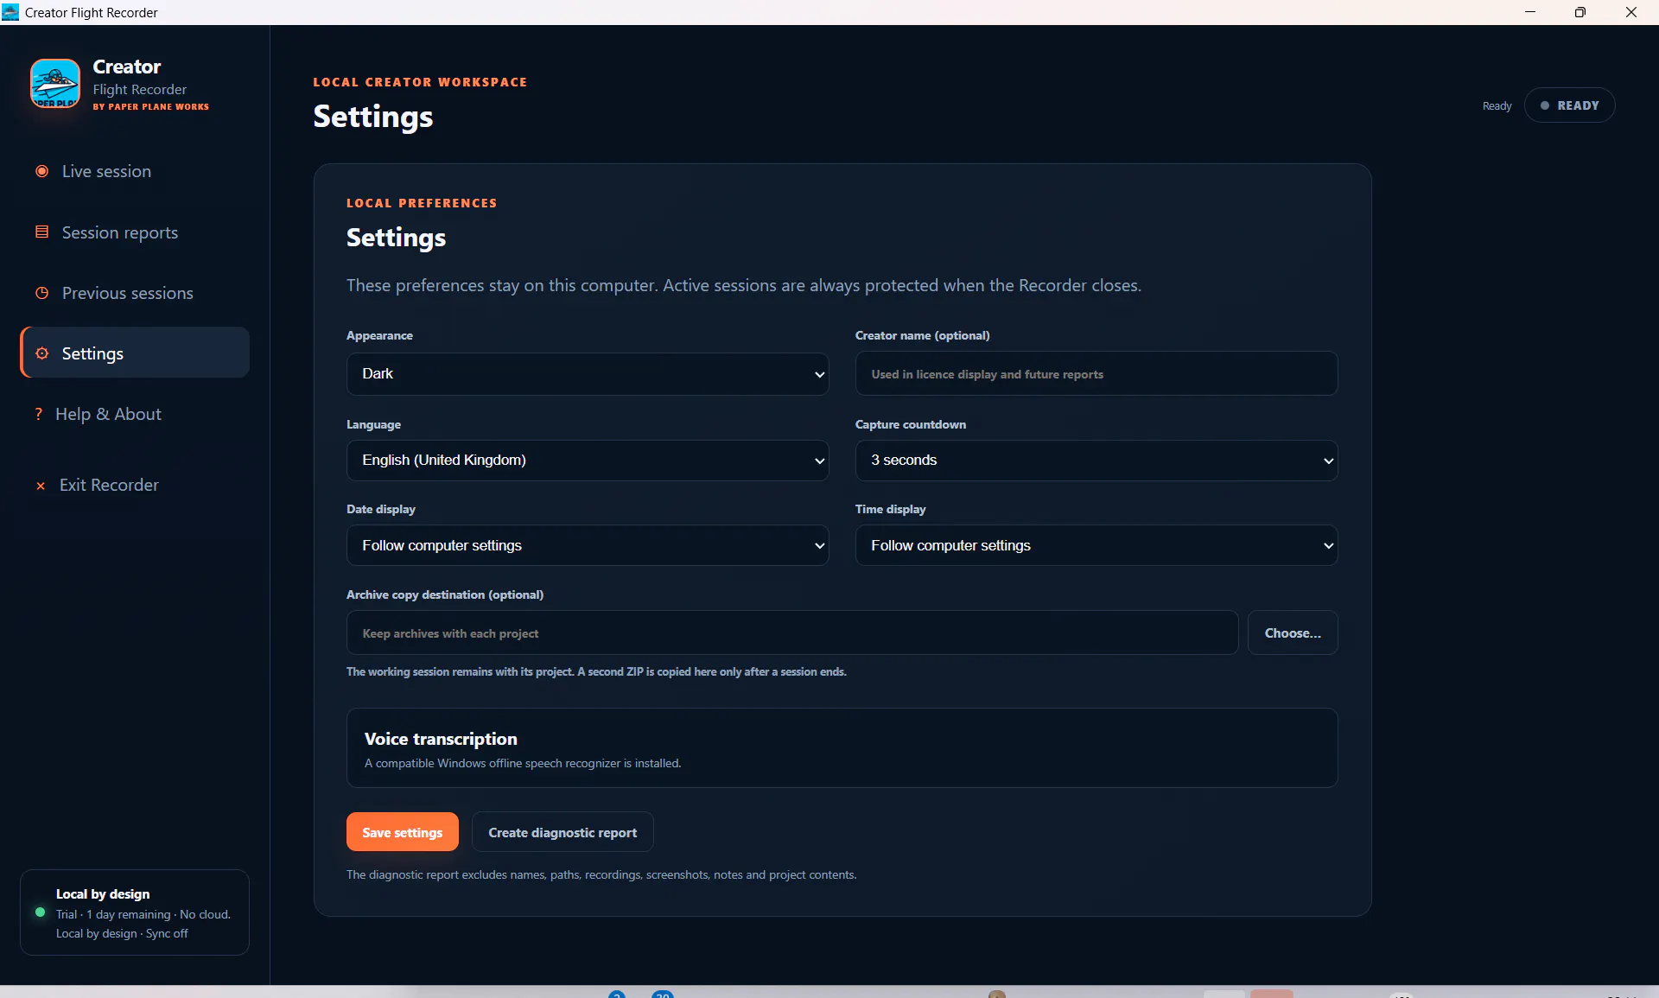Open Capture countdown dropdown
The height and width of the screenshot is (998, 1659).
coord(1096,460)
